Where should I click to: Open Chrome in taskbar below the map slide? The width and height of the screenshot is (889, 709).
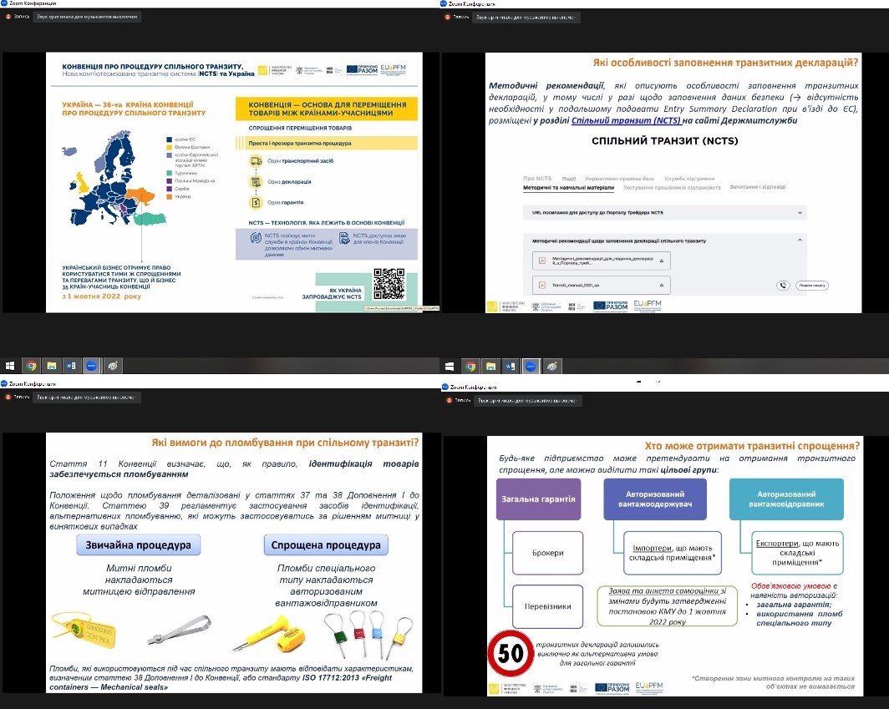(31, 366)
